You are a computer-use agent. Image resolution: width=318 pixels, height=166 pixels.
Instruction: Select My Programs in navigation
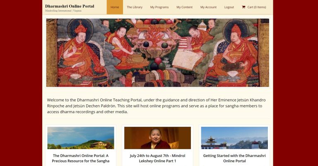159,7
